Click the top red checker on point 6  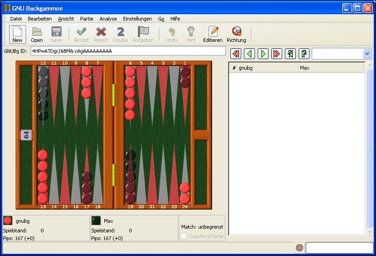click(x=130, y=72)
